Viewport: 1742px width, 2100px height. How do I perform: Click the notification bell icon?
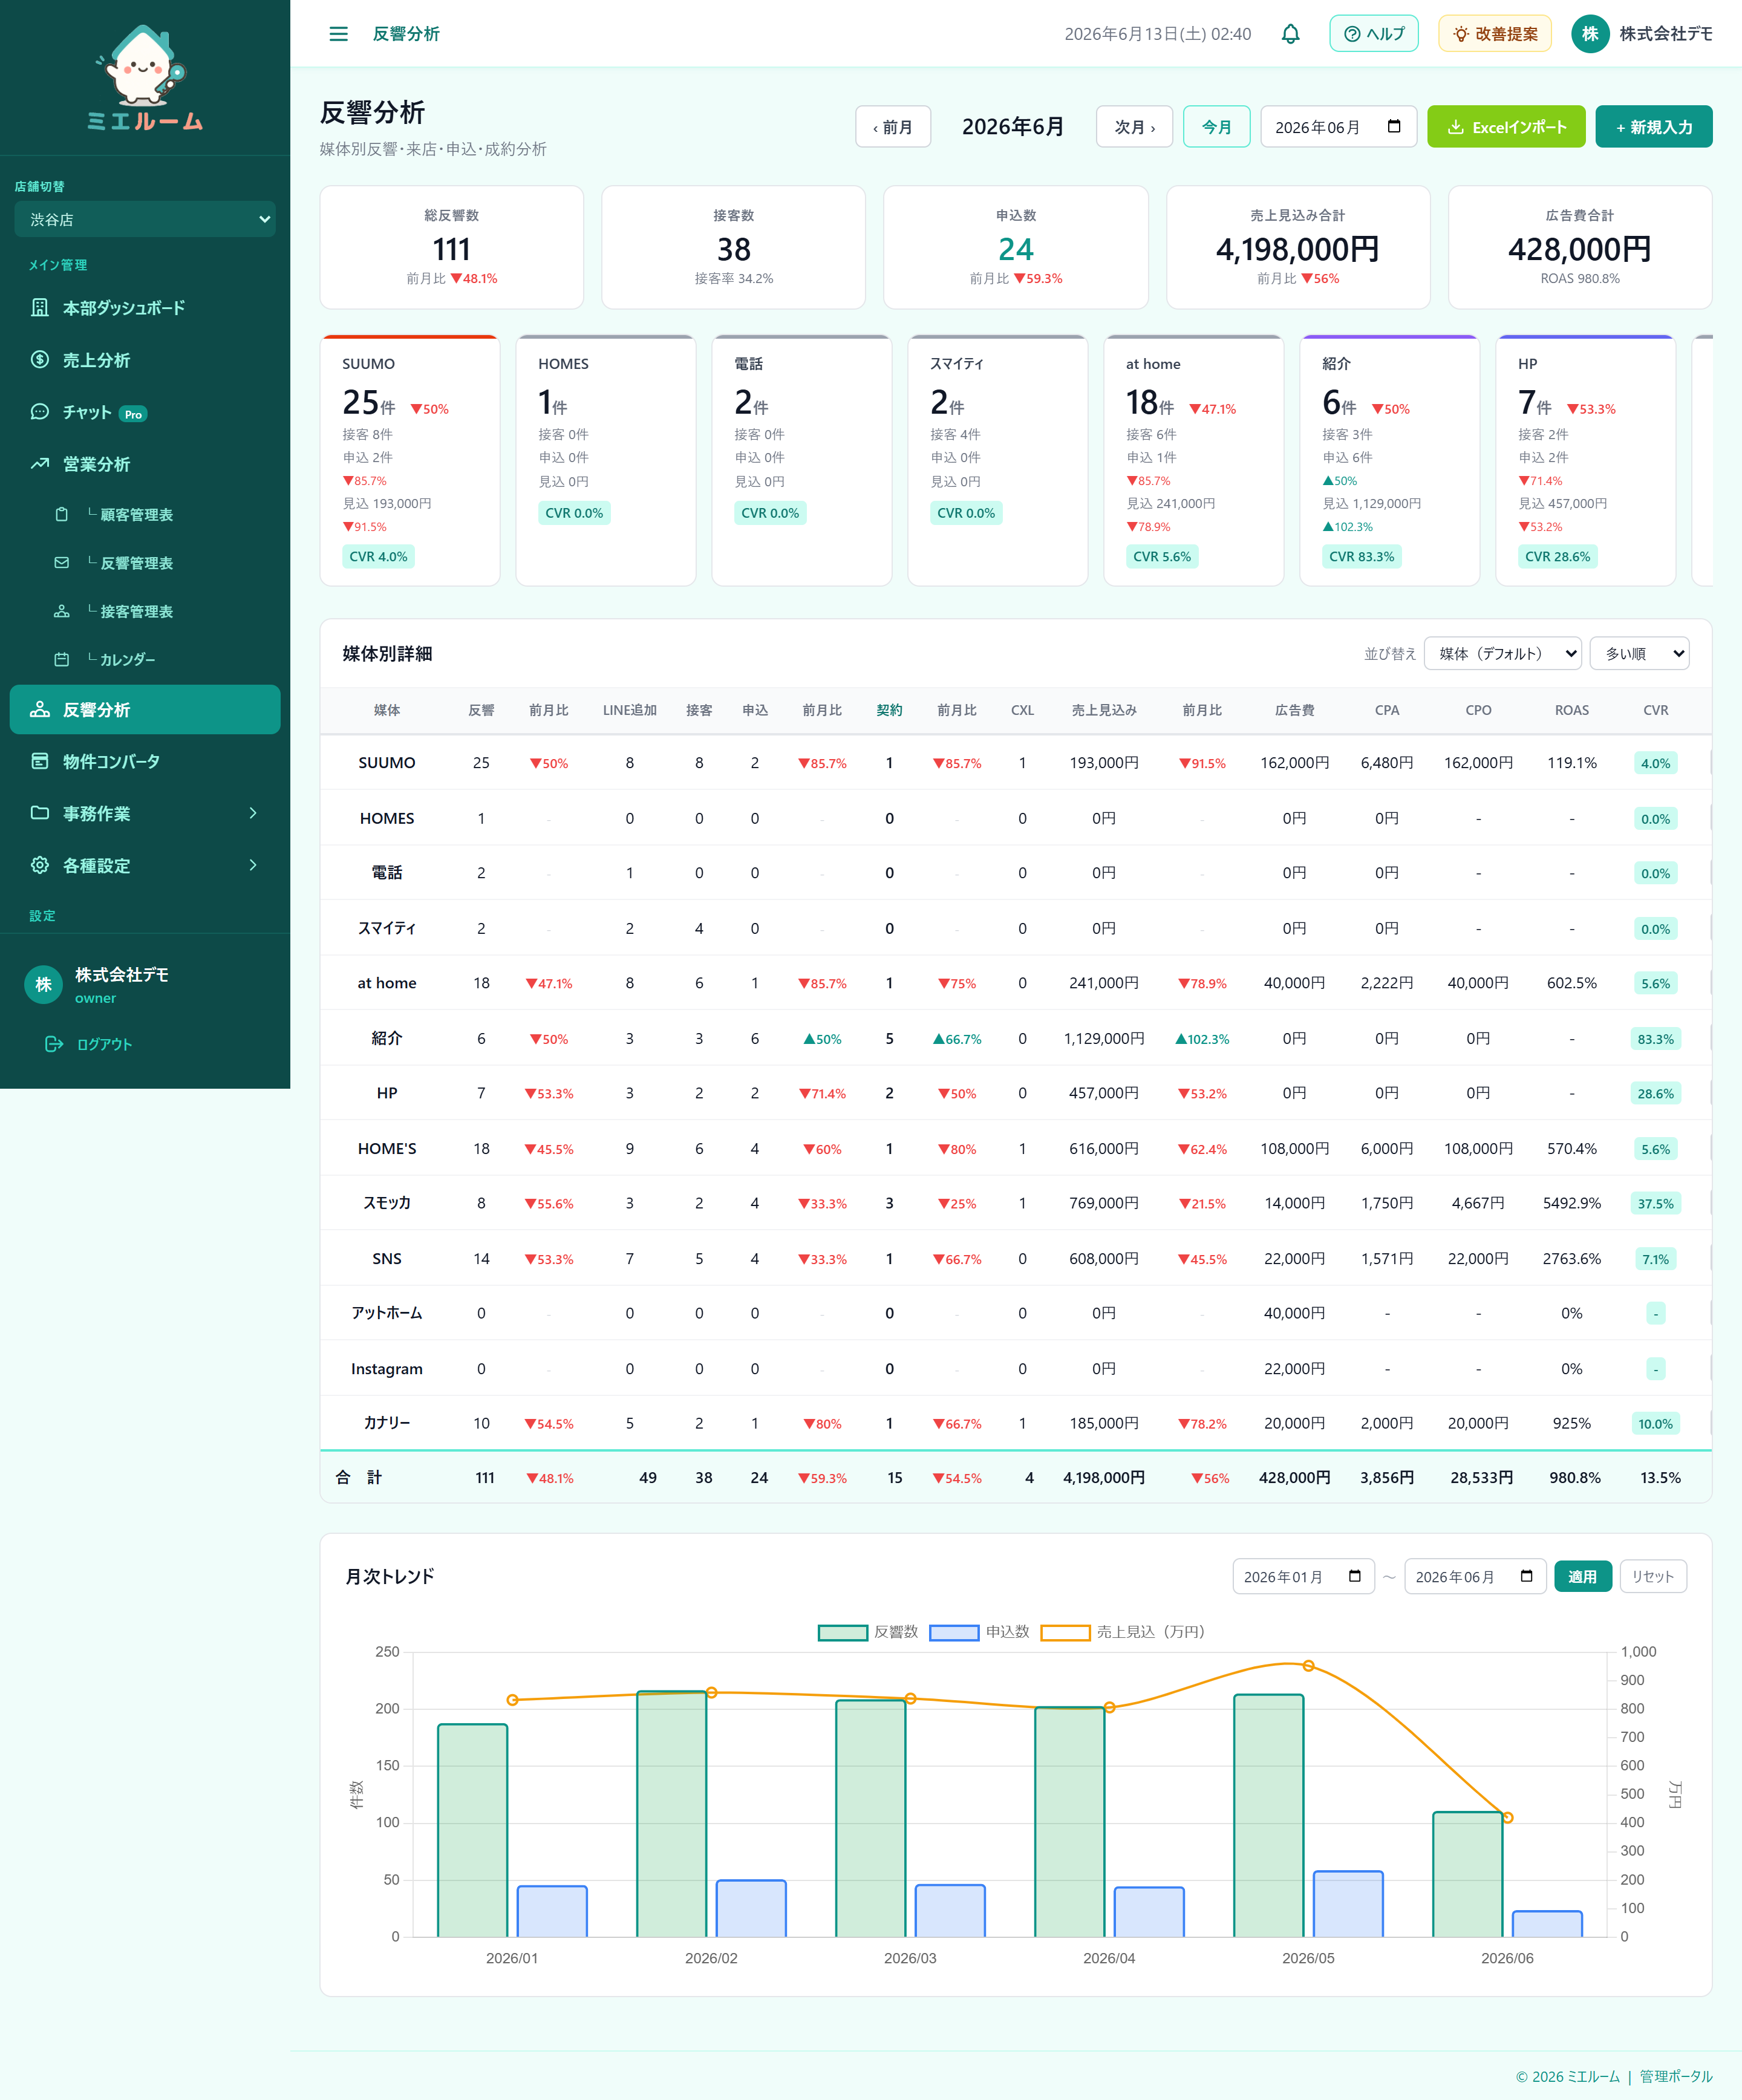click(1290, 34)
